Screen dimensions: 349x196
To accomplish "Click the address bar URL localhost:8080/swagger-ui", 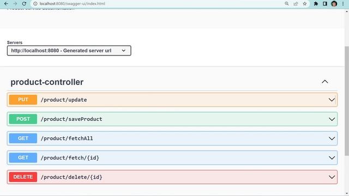I will click(72, 4).
